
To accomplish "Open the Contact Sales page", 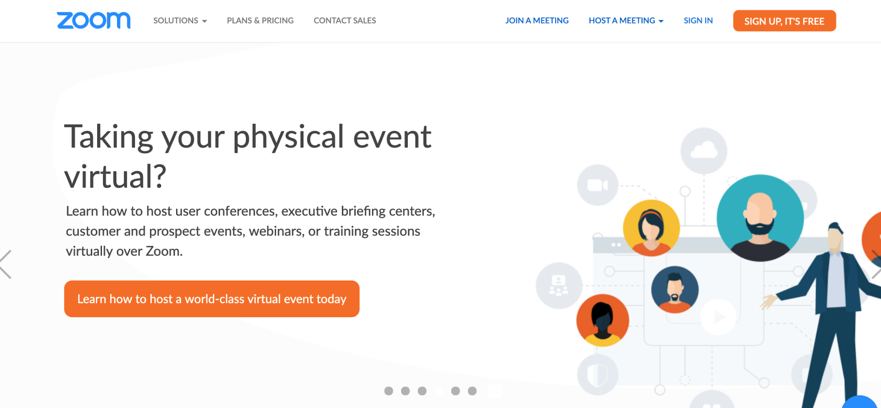I will click(345, 21).
